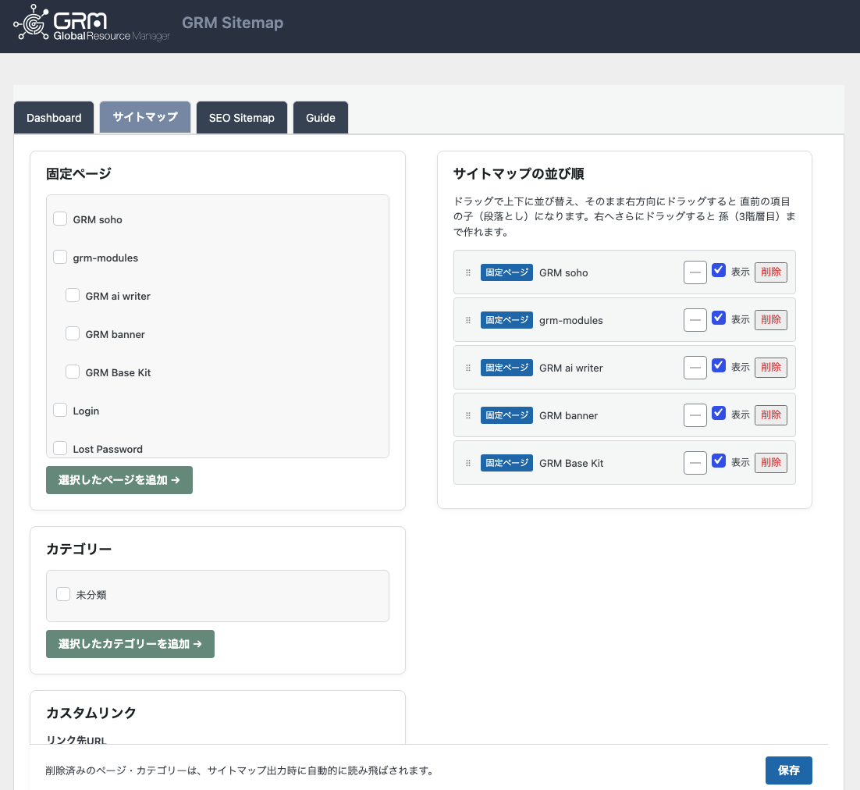
Task: Click the カテゴリー section heading
Action: pyautogui.click(x=79, y=549)
